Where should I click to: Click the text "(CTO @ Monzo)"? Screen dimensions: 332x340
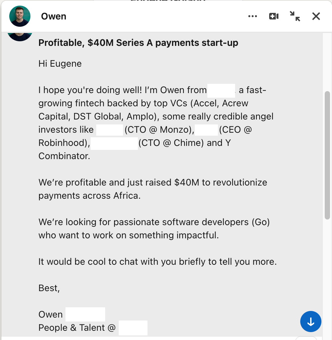tap(159, 130)
